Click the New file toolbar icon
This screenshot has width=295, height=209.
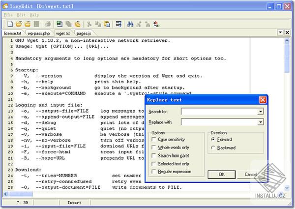coord(10,24)
